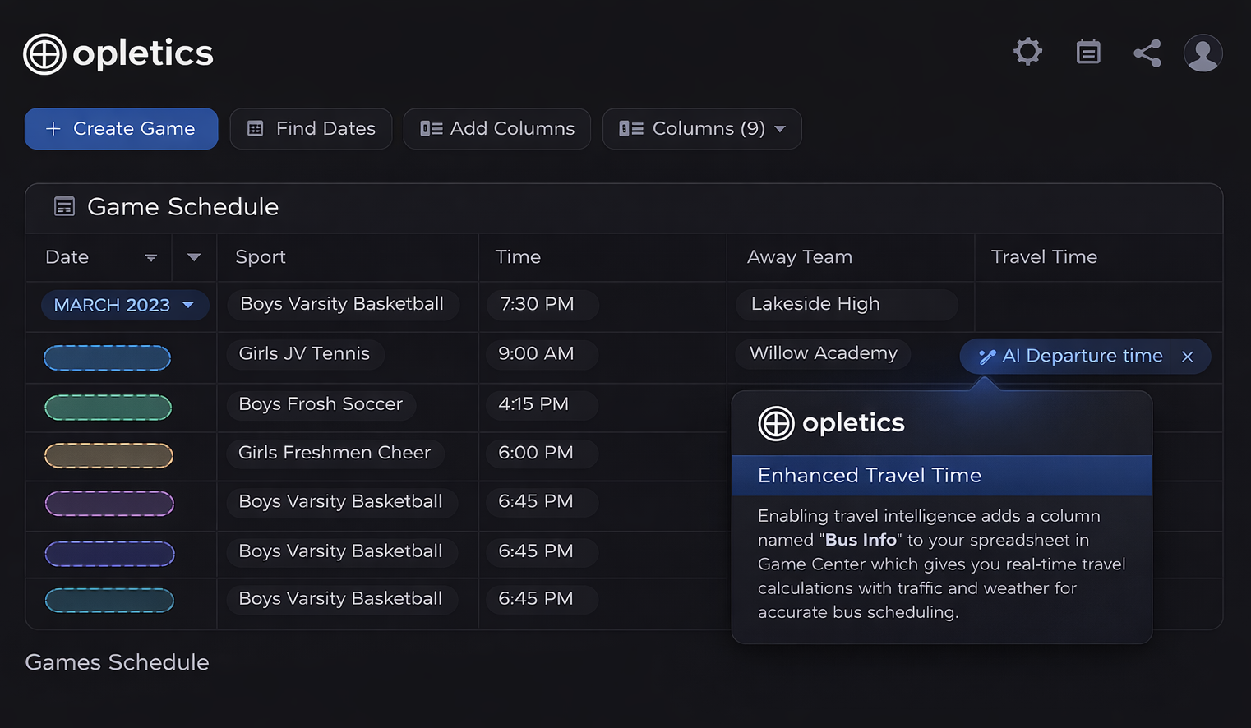The width and height of the screenshot is (1251, 728).
Task: Click the Lakeside High away team cell
Action: [847, 305]
